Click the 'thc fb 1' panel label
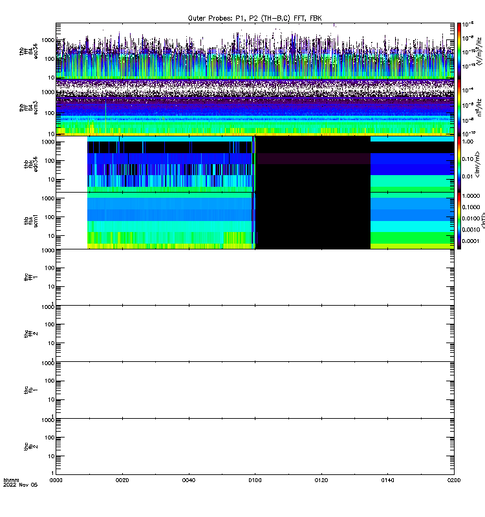485x517 pixels. pyautogui.click(x=31, y=390)
